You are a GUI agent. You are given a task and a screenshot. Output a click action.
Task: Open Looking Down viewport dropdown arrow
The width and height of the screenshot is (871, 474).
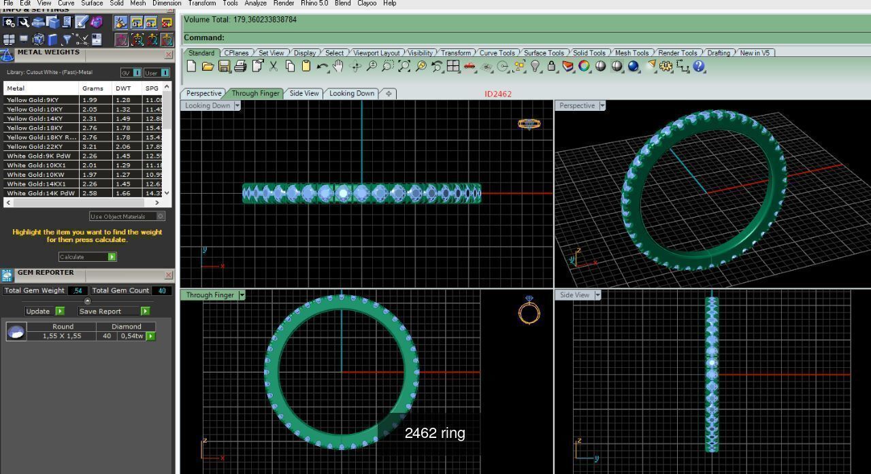click(237, 105)
